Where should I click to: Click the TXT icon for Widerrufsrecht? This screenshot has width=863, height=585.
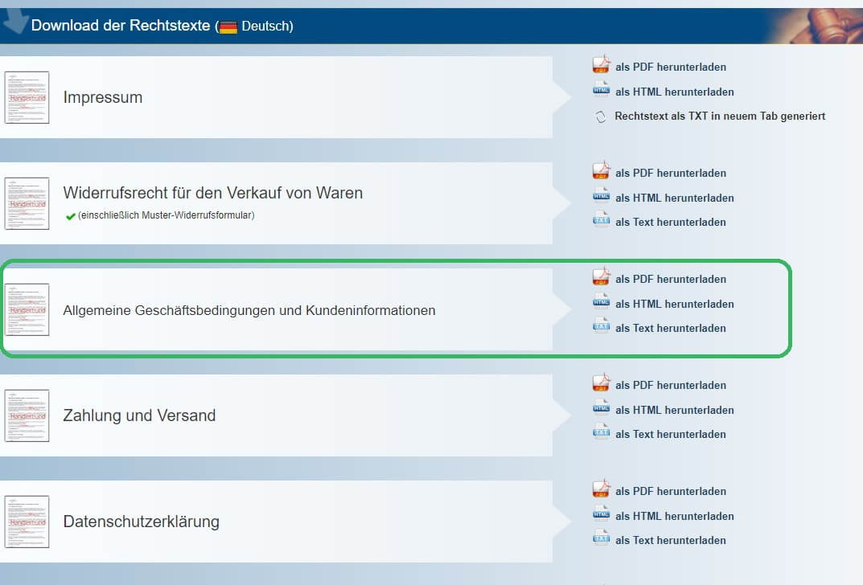(x=601, y=219)
